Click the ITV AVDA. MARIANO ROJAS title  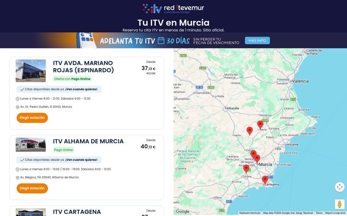[83, 66]
